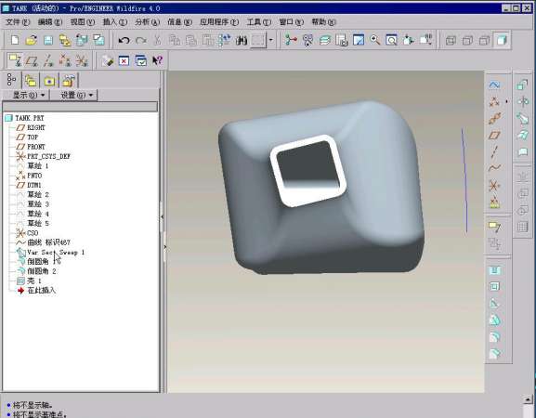The width and height of the screenshot is (536, 418).
Task: Switch to wireframe display mode
Action: (x=451, y=40)
